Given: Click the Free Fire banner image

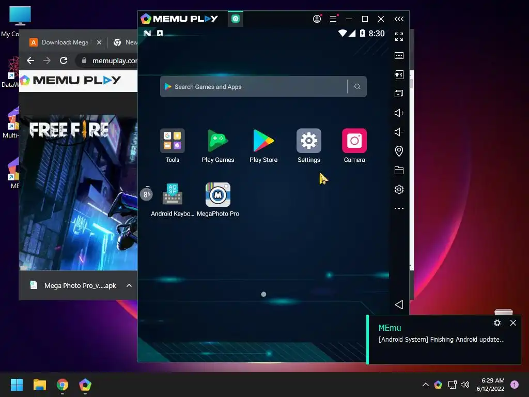Looking at the screenshot, I should pyautogui.click(x=79, y=192).
